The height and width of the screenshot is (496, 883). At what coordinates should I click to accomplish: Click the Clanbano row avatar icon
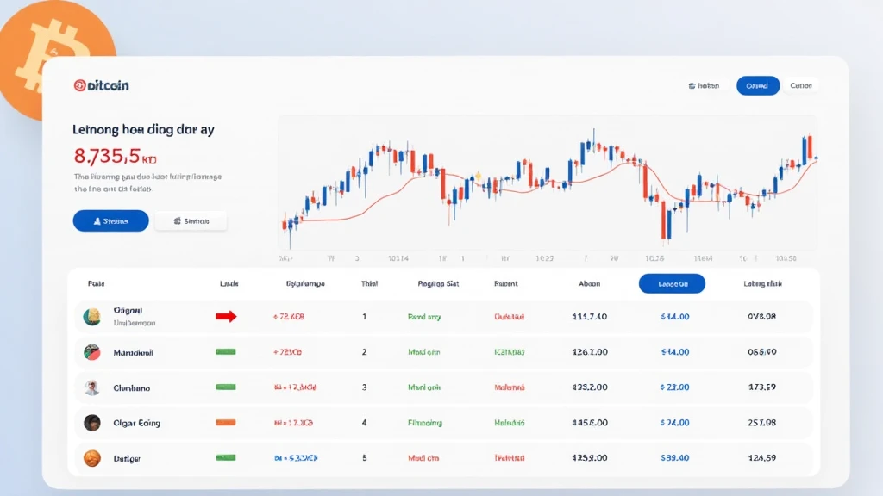click(92, 387)
